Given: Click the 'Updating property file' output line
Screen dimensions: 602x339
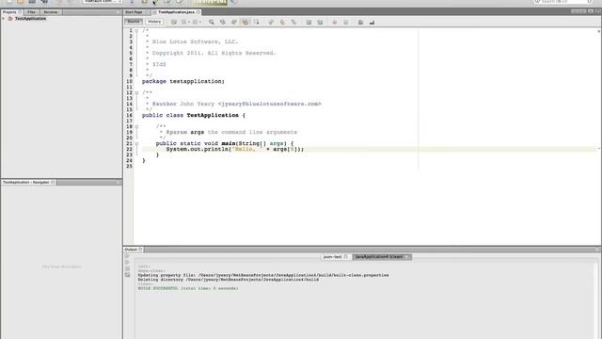Looking at the screenshot, I should [263, 275].
